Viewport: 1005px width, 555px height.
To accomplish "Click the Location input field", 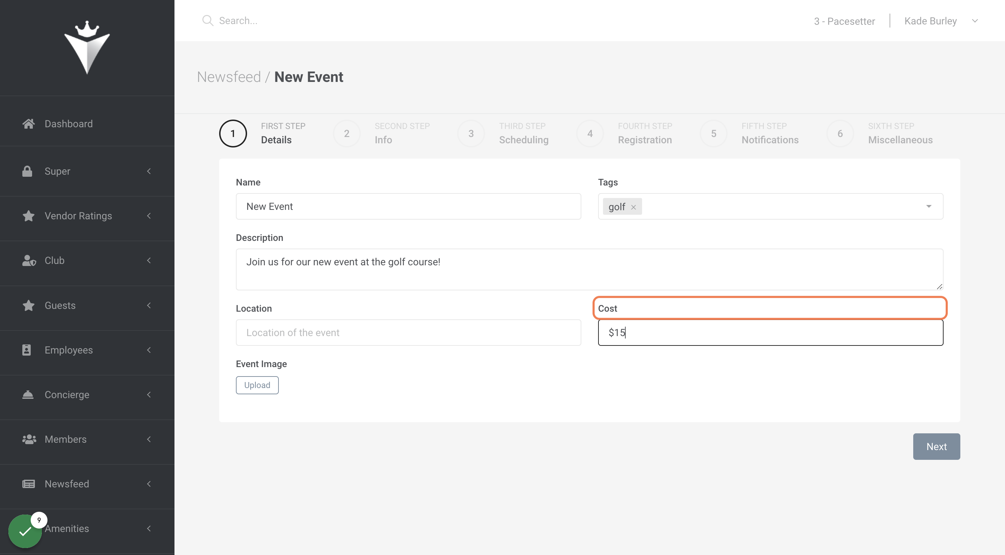I will (408, 333).
